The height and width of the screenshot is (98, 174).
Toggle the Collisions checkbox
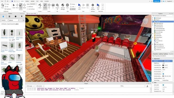pyautogui.click(x=27, y=7)
